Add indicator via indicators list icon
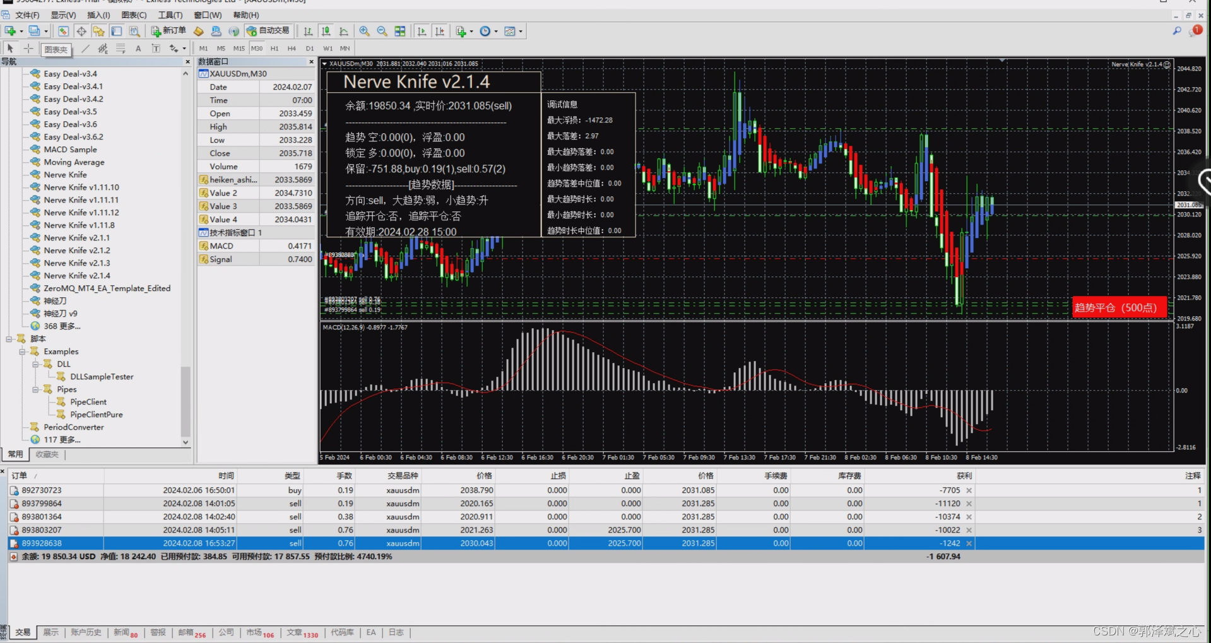 tap(461, 31)
